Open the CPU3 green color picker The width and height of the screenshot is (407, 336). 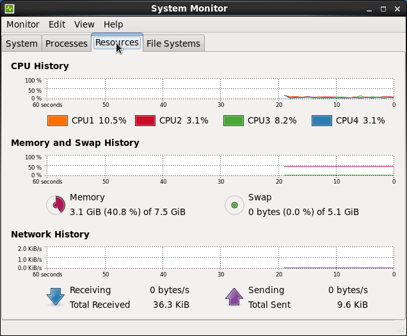pyautogui.click(x=234, y=121)
